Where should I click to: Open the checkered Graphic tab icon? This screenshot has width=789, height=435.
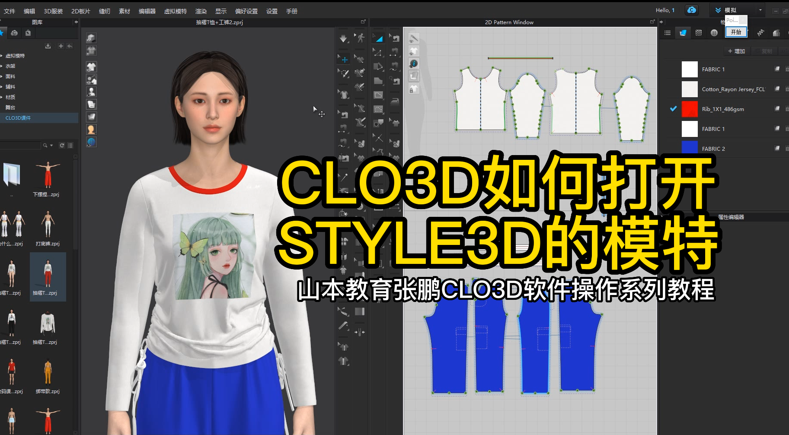699,33
